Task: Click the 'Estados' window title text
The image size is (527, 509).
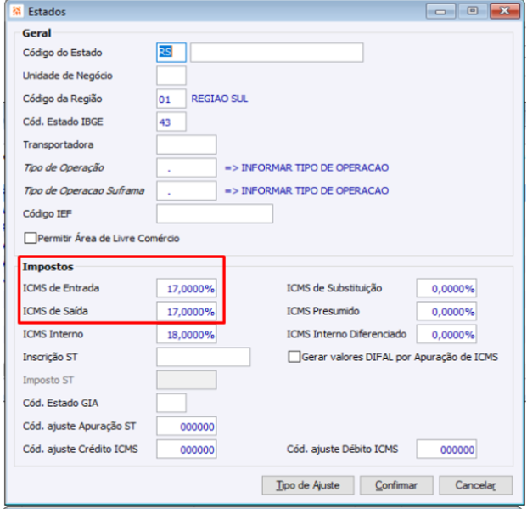Action: tap(47, 11)
